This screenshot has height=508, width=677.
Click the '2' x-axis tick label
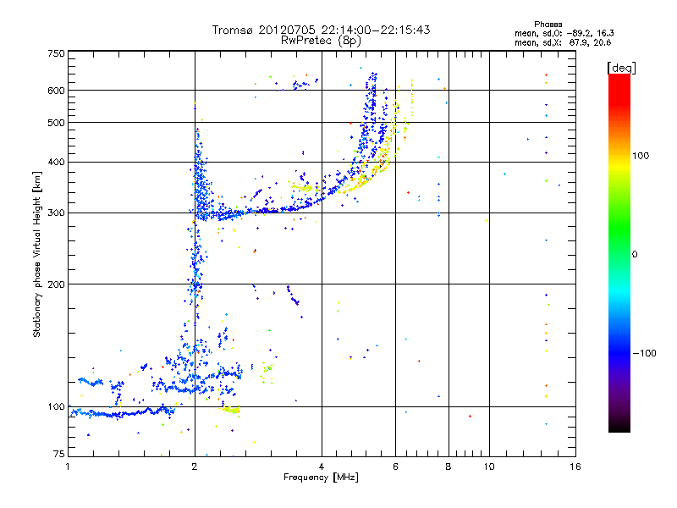(x=195, y=467)
